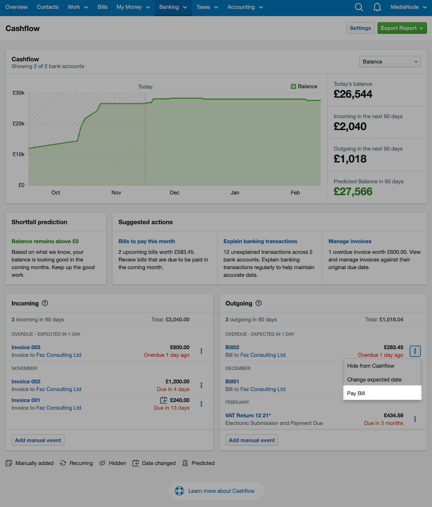
Task: Open cashflow Settings
Action: click(360, 28)
